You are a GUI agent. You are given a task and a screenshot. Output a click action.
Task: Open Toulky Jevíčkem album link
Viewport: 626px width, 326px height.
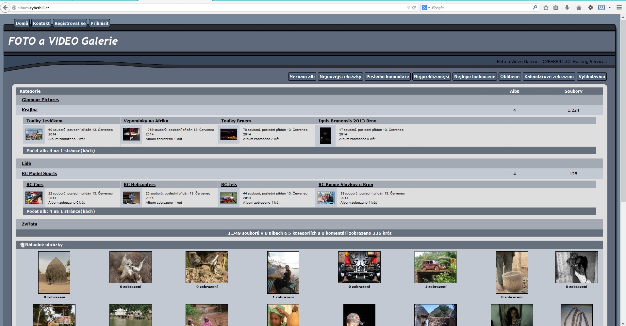coord(44,121)
